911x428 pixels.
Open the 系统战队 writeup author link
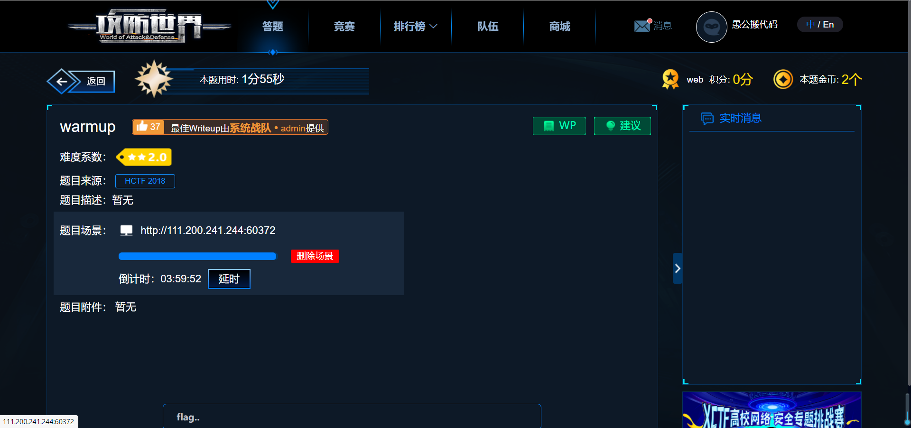click(251, 128)
